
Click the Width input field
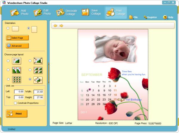(x=38, y=92)
